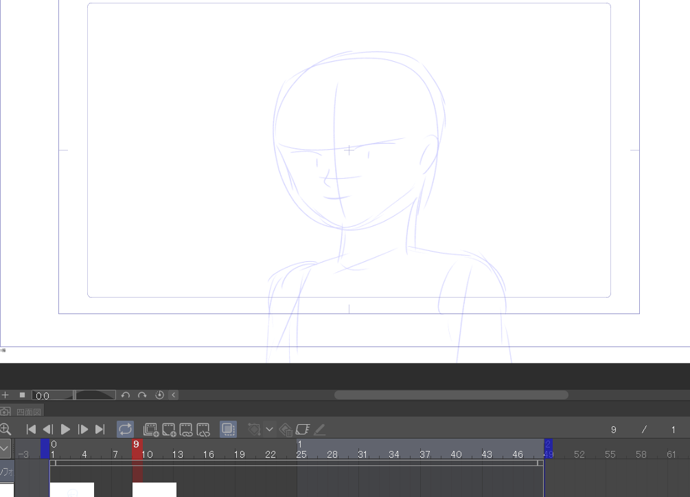Open the dropdown beside the light table icon
This screenshot has height=497, width=690.
click(269, 429)
